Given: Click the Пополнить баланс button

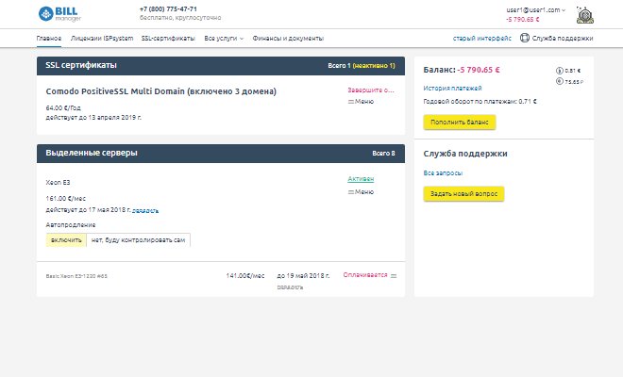Looking at the screenshot, I should pos(460,123).
